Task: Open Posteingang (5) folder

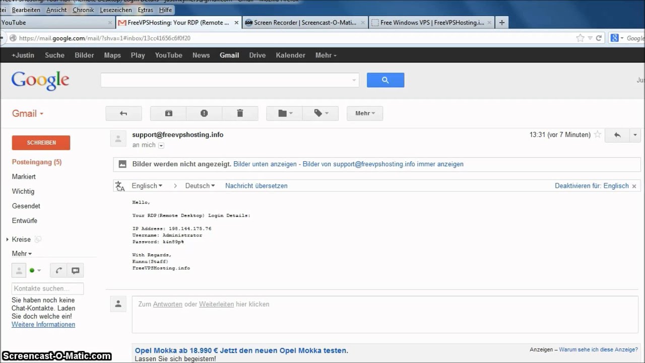Action: [x=37, y=162]
